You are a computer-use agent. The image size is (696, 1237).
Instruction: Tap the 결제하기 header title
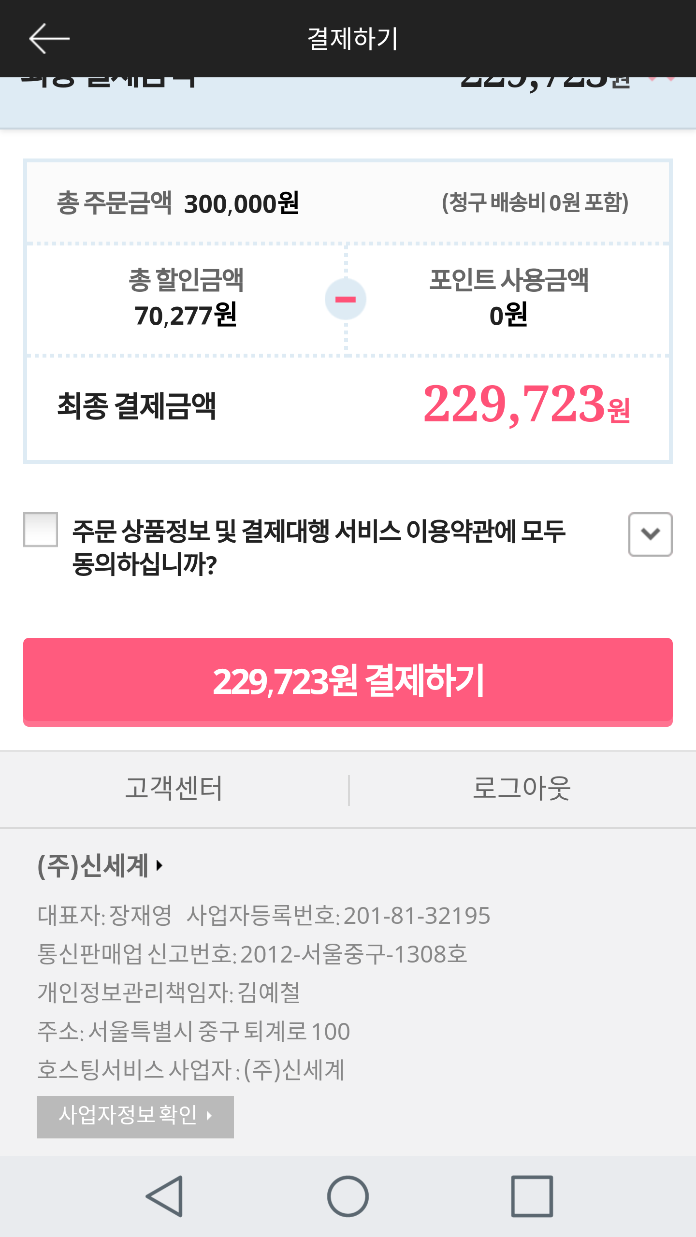[x=353, y=39]
